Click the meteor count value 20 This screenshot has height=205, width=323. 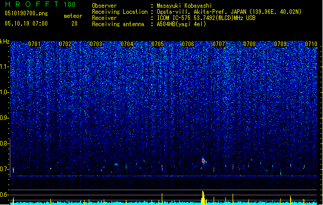74,24
